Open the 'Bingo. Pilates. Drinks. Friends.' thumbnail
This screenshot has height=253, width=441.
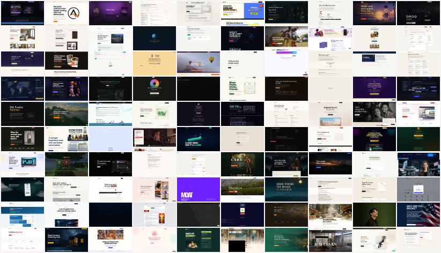click(x=242, y=88)
